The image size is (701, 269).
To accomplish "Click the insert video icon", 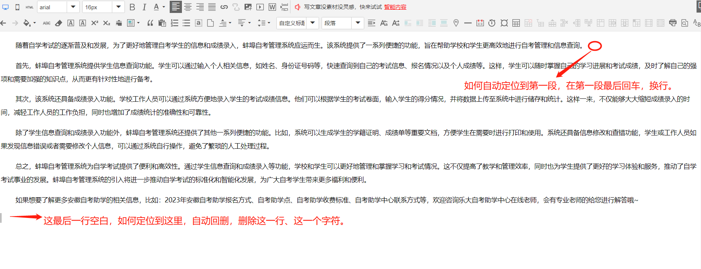I will [x=260, y=7].
